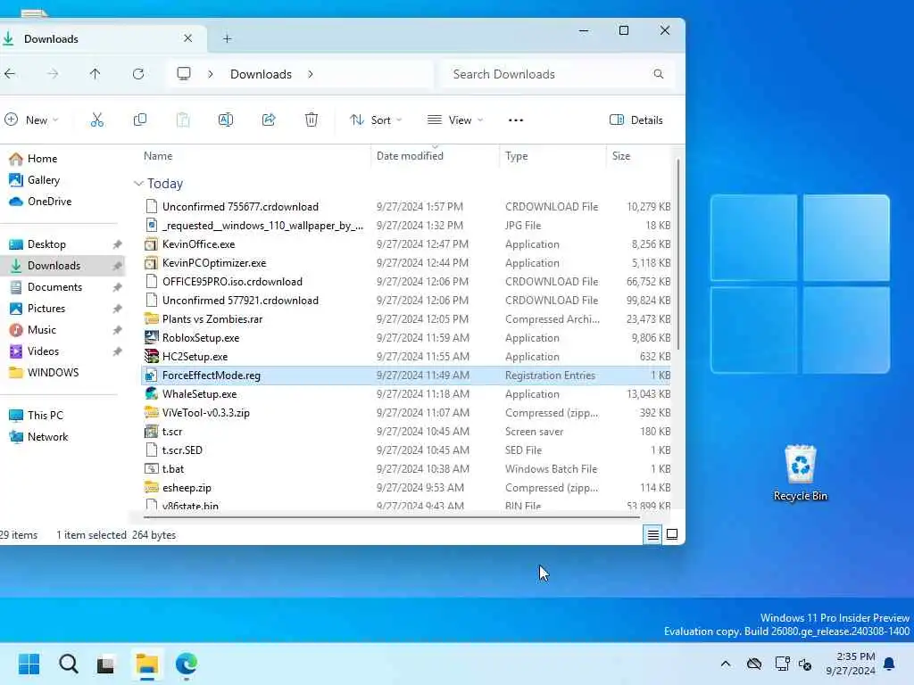The image size is (914, 685).
Task: Open the Recycle Bin desktop icon
Action: 801,473
